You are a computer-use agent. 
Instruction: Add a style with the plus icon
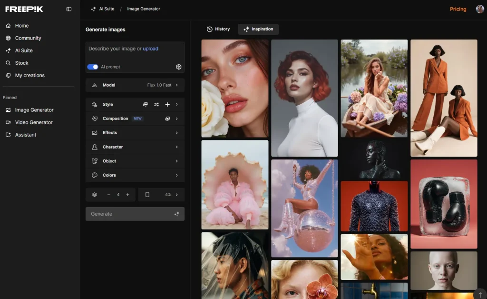click(167, 104)
